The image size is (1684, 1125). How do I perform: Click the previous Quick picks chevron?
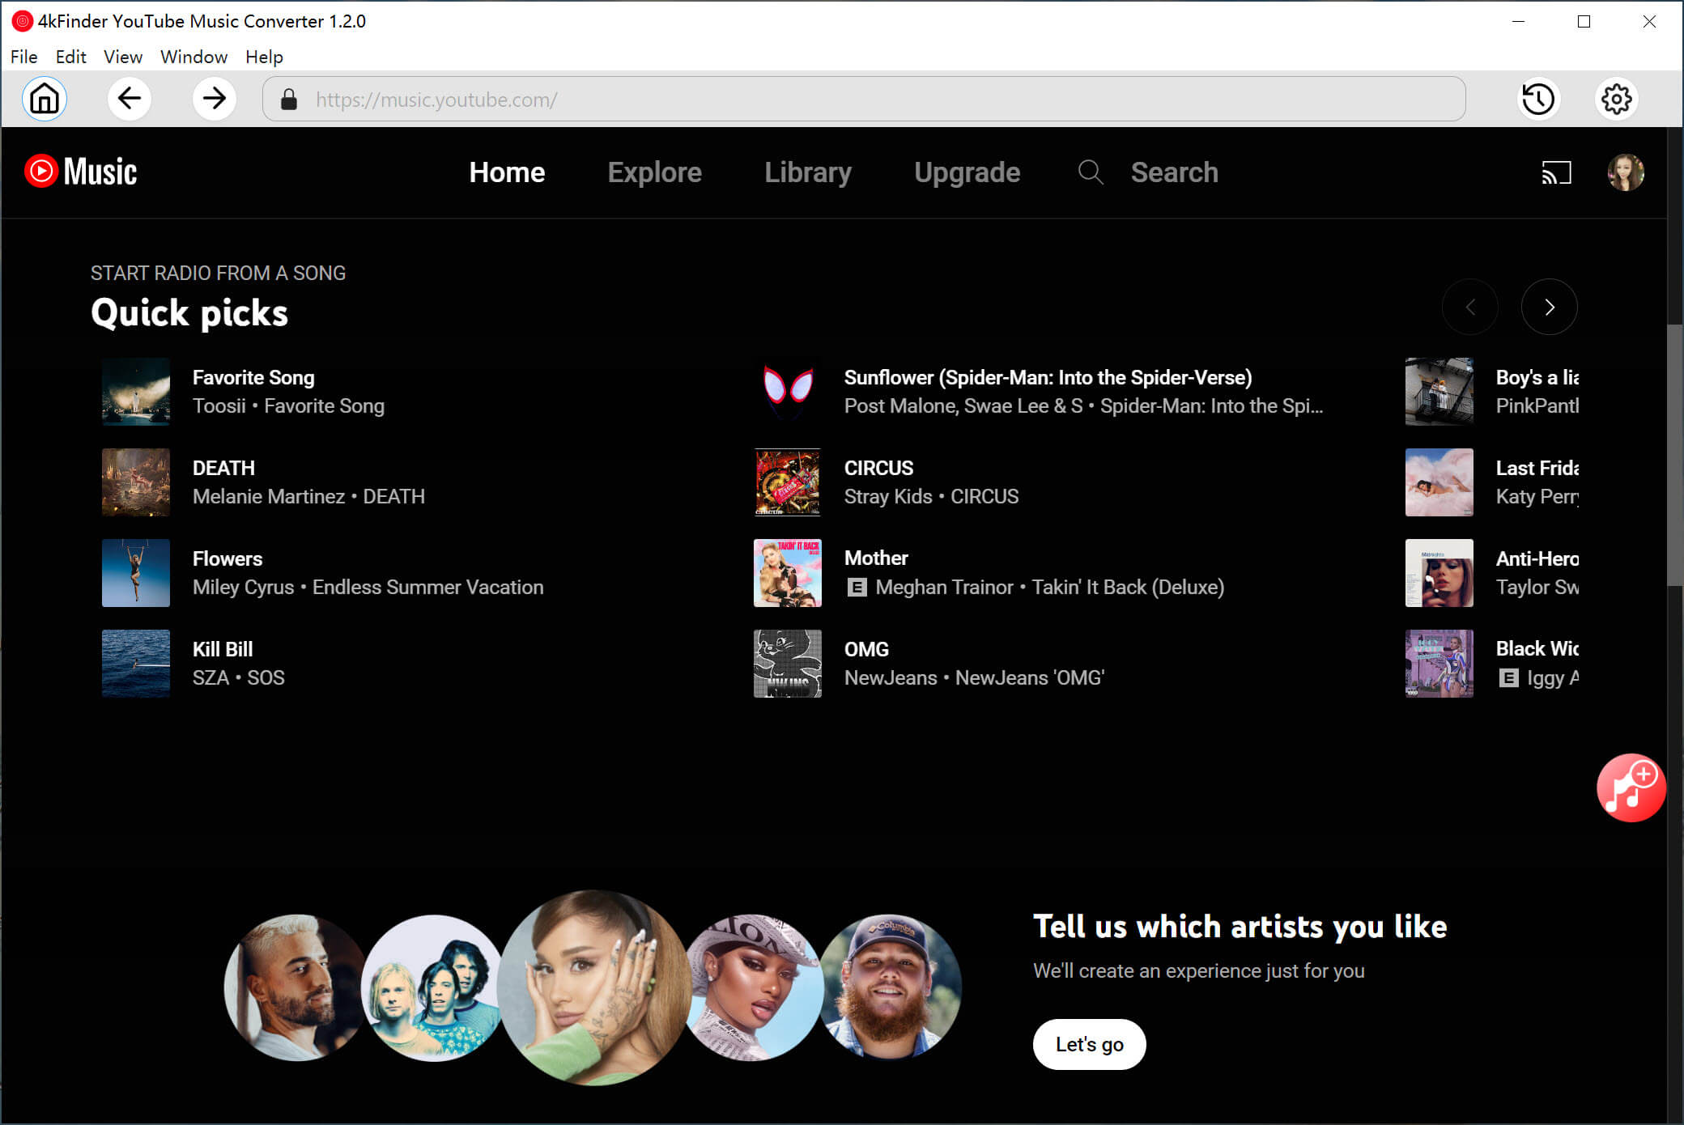click(1470, 307)
